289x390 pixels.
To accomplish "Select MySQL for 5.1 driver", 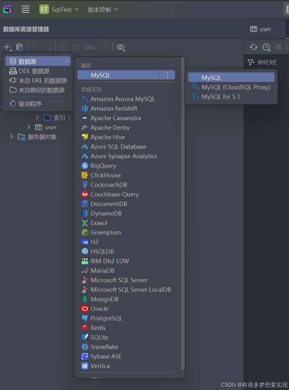I will (231, 97).
